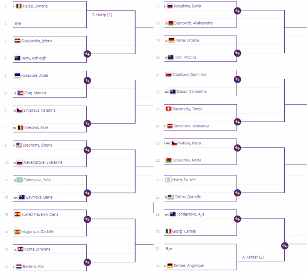Open match icon for Konta vs Bertens

click(x=87, y=262)
